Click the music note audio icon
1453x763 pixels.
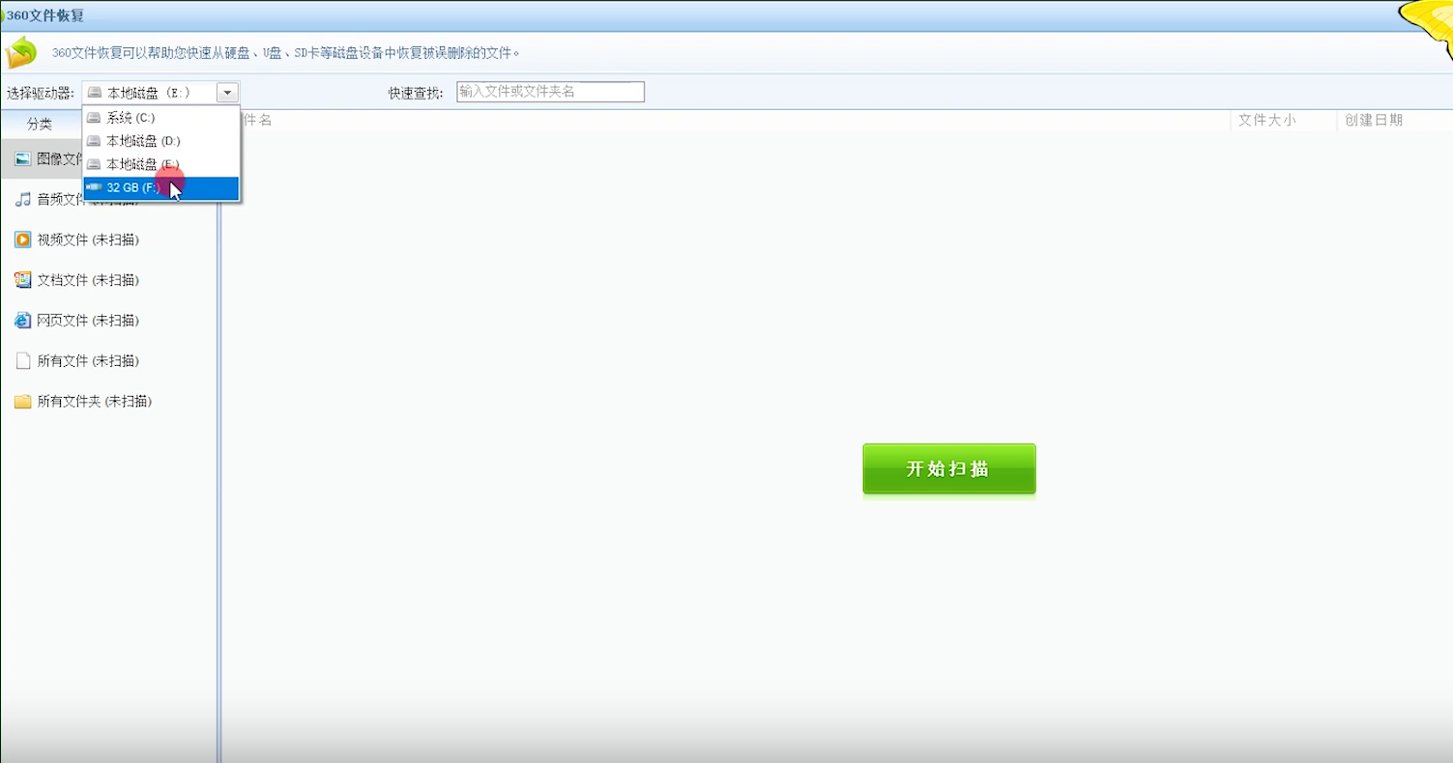point(23,199)
